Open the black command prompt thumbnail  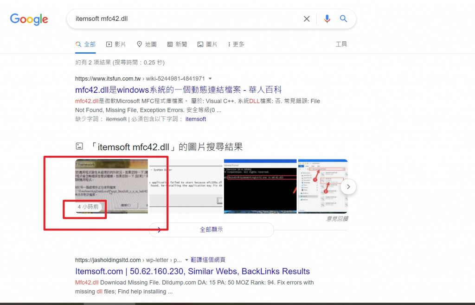click(260, 186)
